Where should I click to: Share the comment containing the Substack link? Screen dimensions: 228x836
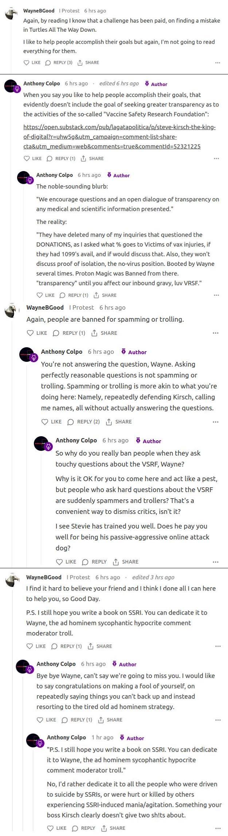tap(93, 158)
